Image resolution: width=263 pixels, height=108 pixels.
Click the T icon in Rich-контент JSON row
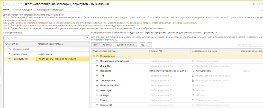click(x=193, y=86)
